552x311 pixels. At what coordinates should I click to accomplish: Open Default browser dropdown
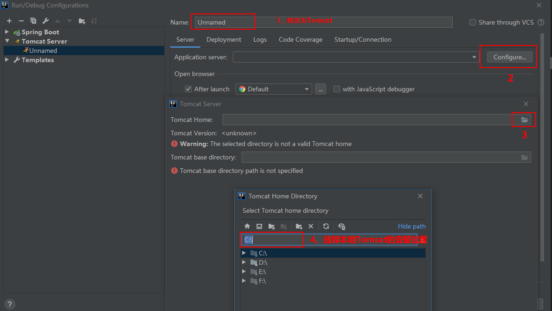click(273, 89)
